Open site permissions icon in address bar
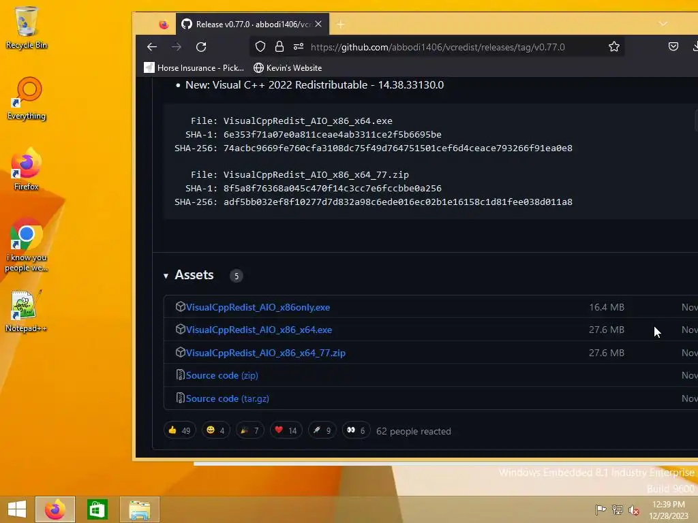698x523 pixels. click(299, 47)
